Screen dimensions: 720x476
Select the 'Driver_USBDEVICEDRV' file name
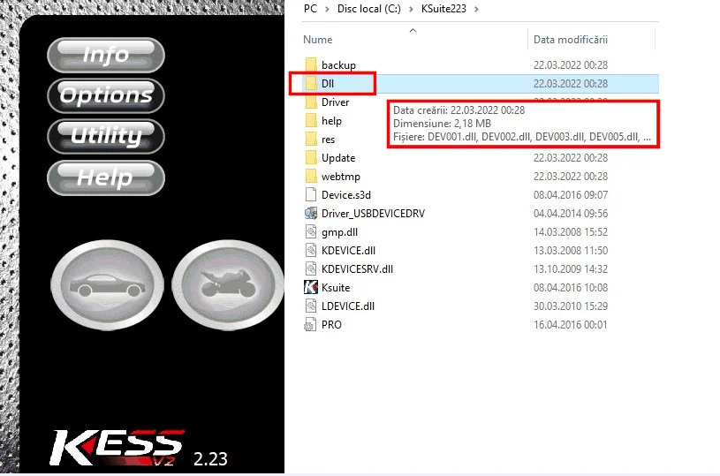coord(374,214)
